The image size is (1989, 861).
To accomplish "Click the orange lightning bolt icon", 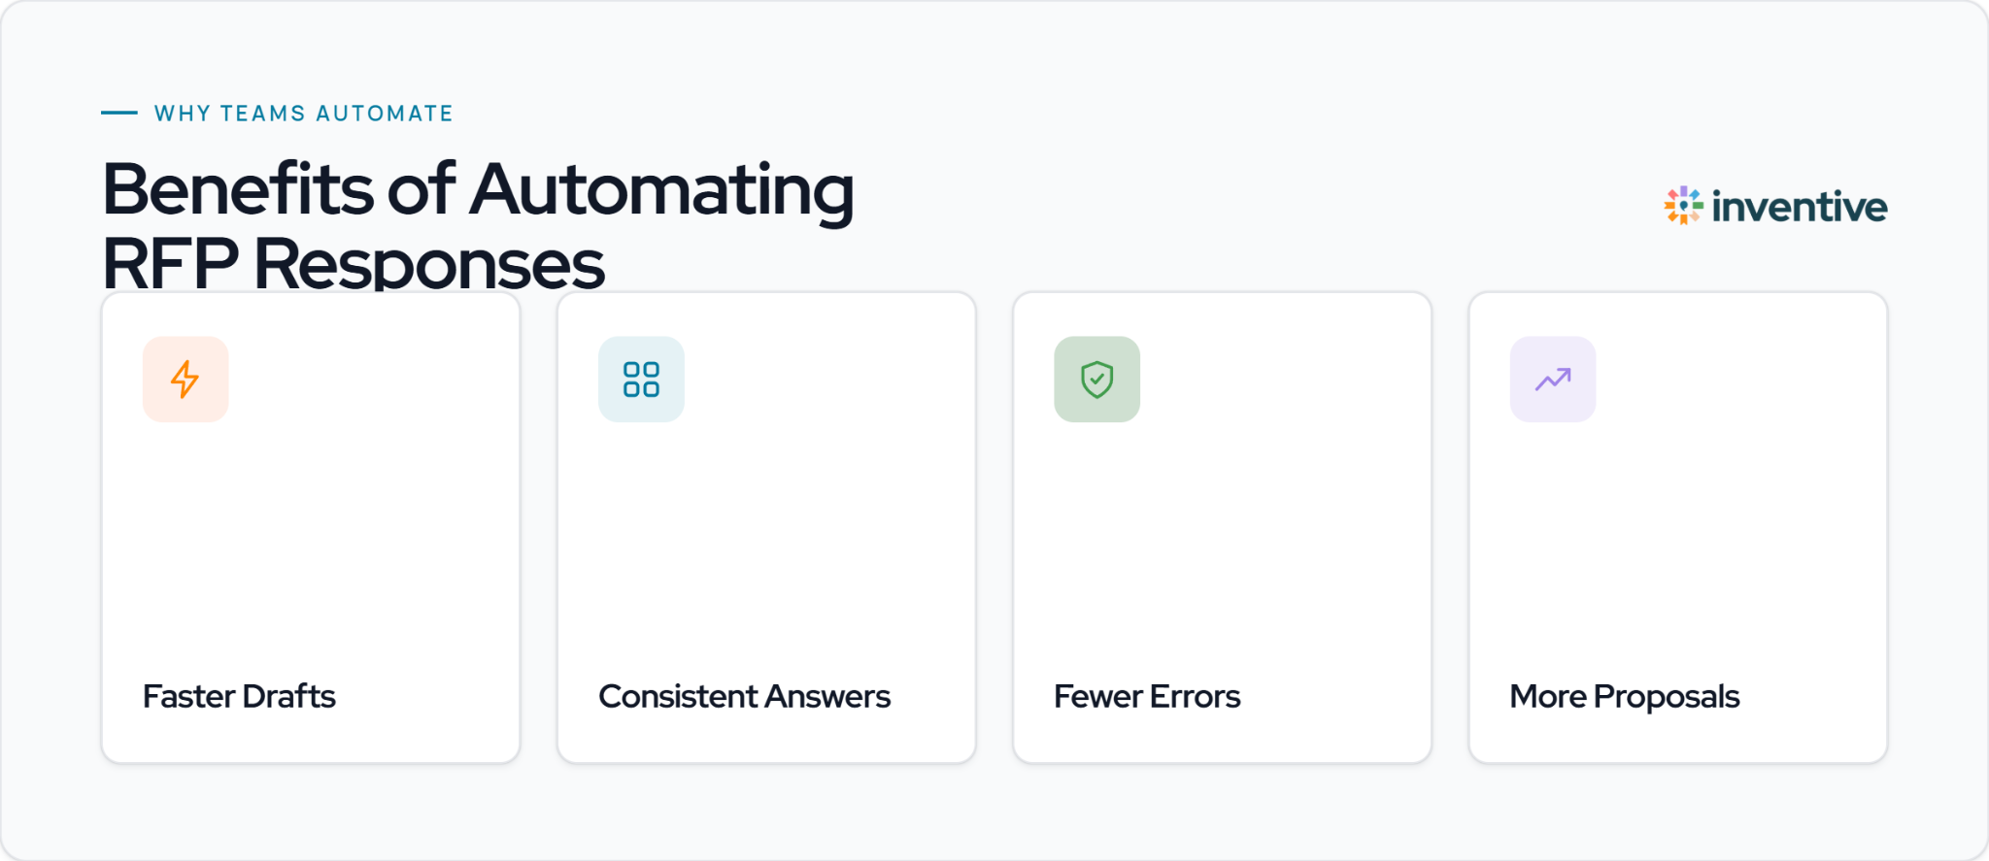I will 185,380.
